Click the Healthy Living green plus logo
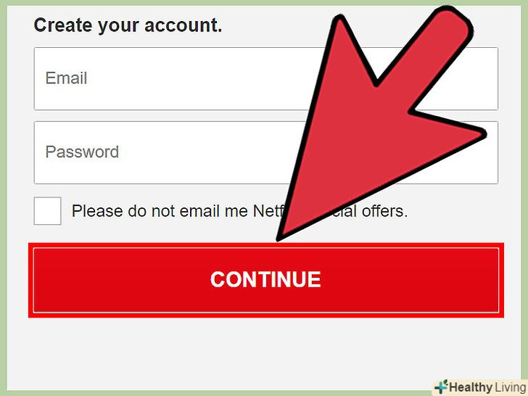 tap(442, 387)
